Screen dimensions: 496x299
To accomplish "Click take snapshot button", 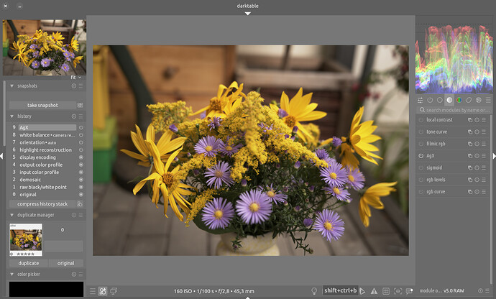I will pyautogui.click(x=42, y=105).
